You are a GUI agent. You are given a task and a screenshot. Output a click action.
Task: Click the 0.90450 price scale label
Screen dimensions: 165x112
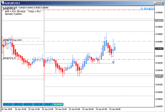(159, 42)
